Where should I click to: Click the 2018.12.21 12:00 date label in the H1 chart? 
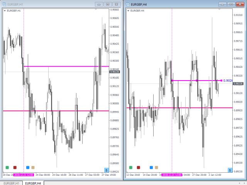(x=24, y=175)
